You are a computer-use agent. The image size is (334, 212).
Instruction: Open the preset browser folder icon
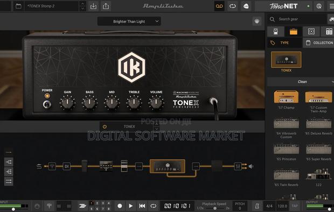tap(18, 6)
